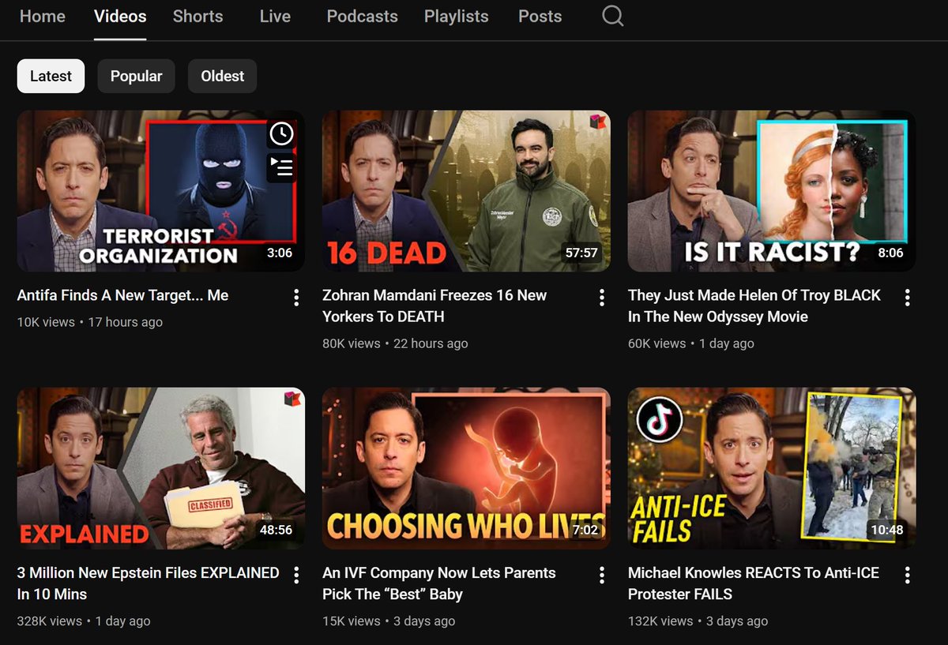This screenshot has height=645, width=948.
Task: Open options menu for Anti-ICE video
Action: (x=907, y=574)
